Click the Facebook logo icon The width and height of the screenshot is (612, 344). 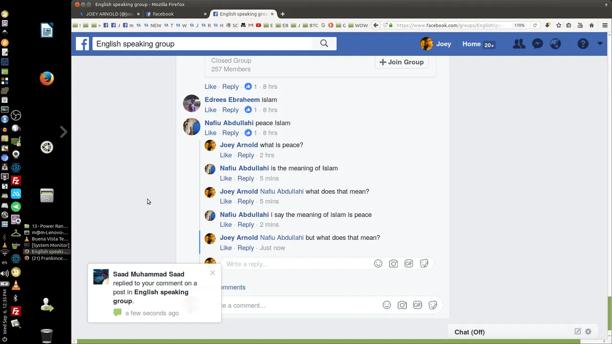[82, 44]
